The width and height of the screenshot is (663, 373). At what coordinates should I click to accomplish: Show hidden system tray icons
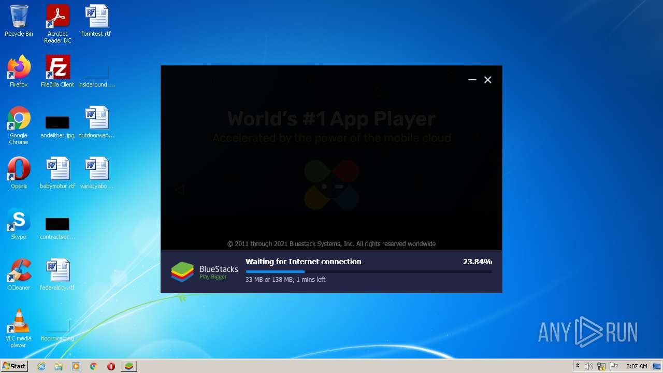(x=578, y=366)
